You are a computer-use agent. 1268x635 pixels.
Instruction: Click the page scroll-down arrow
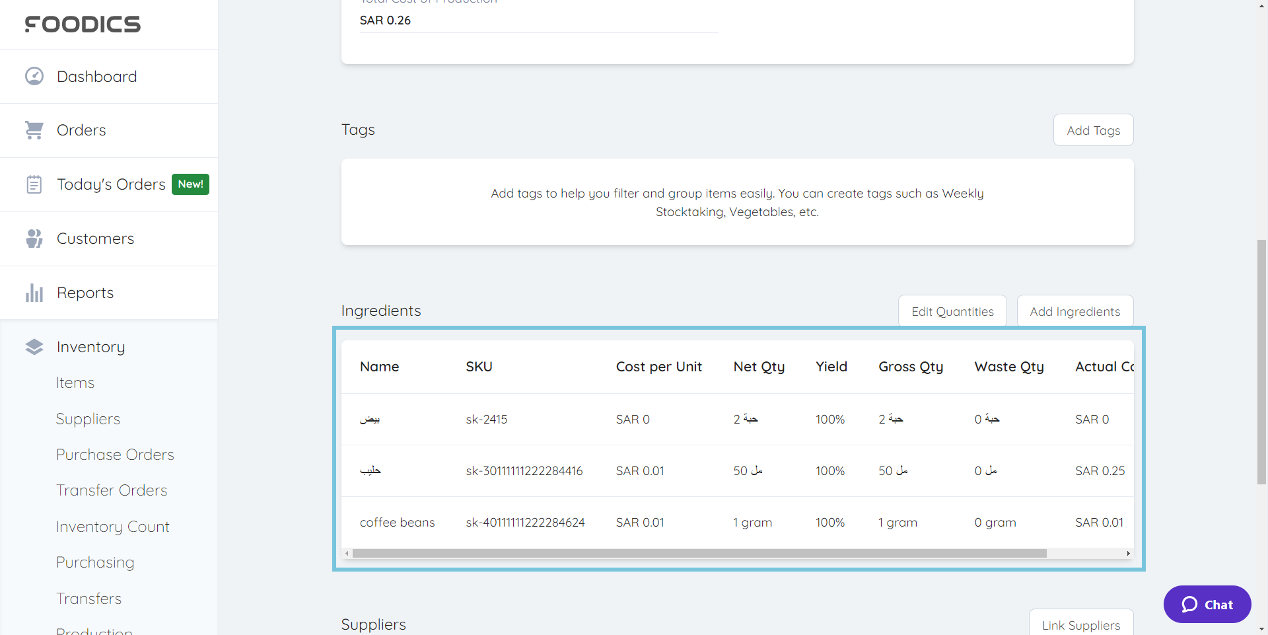point(1261,629)
